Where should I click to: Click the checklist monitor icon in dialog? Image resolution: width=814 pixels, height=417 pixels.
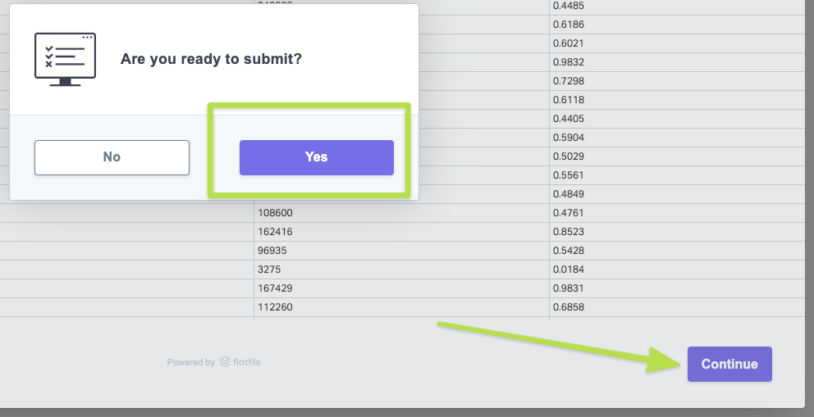click(x=65, y=59)
